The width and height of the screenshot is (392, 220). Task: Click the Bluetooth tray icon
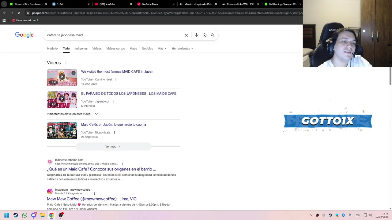click(x=343, y=215)
